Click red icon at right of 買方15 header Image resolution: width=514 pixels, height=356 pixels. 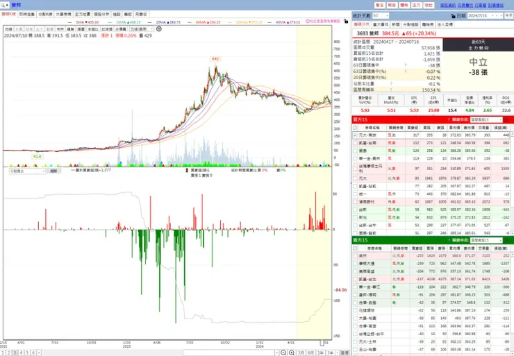click(506, 120)
